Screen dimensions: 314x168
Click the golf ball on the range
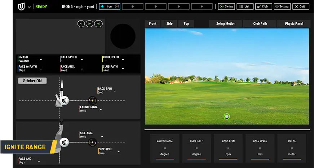point(226,116)
